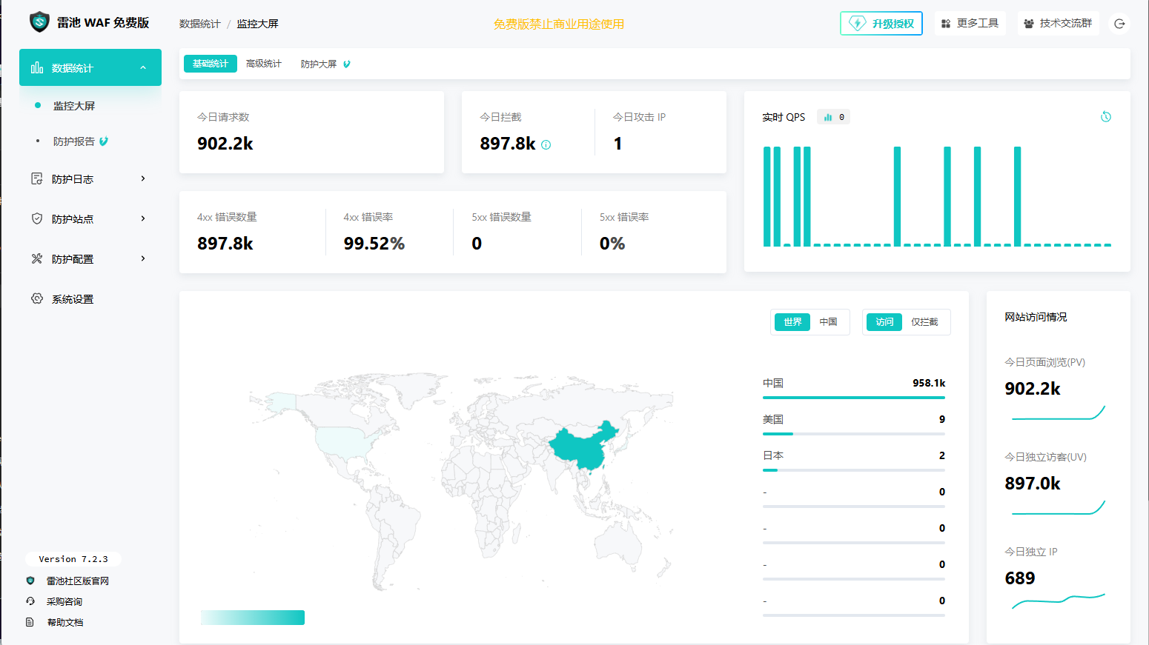1149x645 pixels.
Task: Click the 日本 traffic progress bar
Action: tap(854, 470)
